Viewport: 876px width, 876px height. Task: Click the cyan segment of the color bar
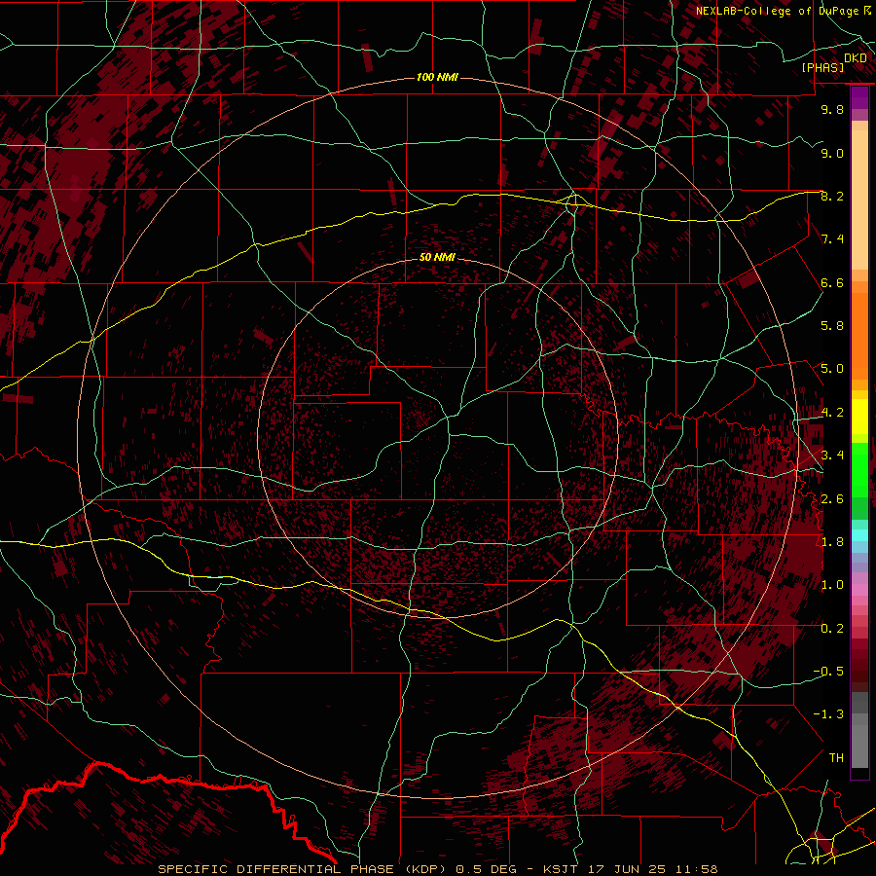859,535
